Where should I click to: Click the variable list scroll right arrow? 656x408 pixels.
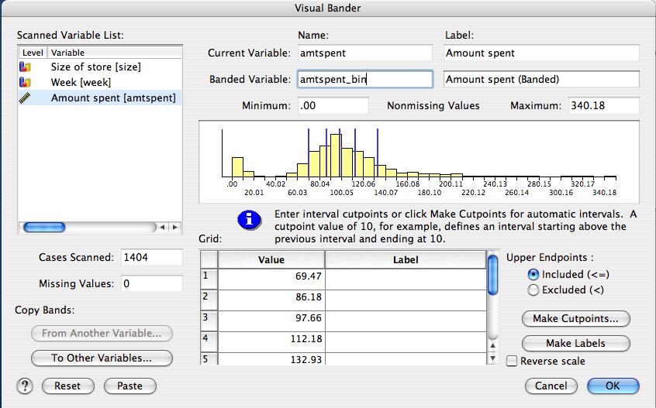(175, 227)
